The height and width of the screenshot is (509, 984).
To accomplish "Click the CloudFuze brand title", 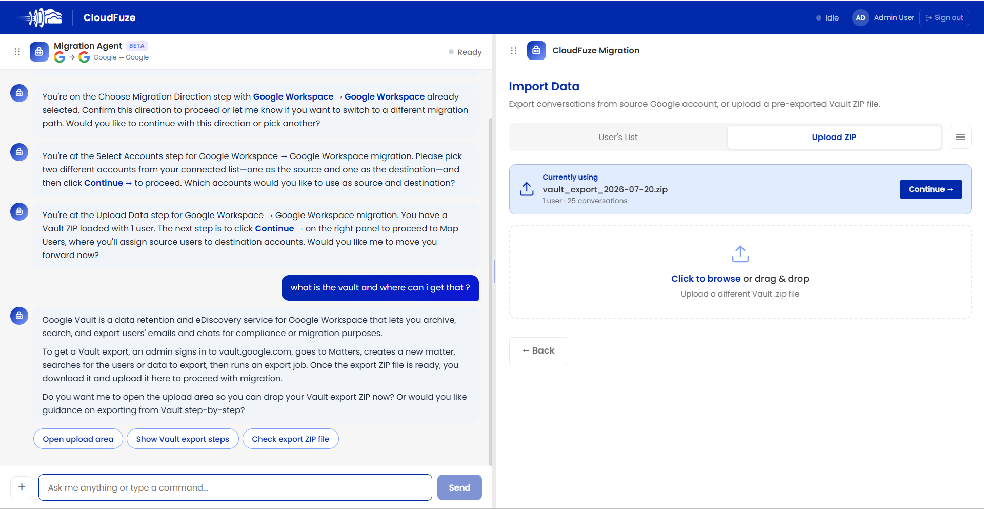I will pyautogui.click(x=109, y=17).
